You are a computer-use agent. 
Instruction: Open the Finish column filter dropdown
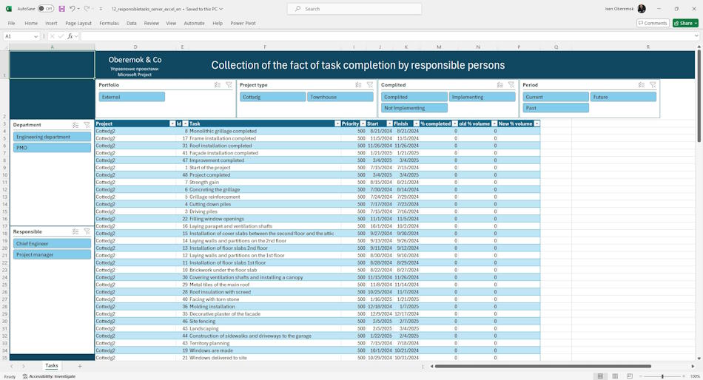coord(416,123)
